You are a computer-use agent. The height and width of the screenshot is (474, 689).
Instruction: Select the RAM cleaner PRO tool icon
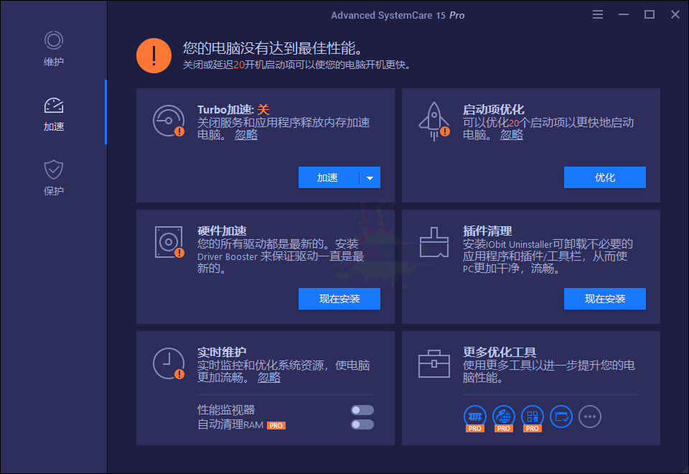pos(474,417)
